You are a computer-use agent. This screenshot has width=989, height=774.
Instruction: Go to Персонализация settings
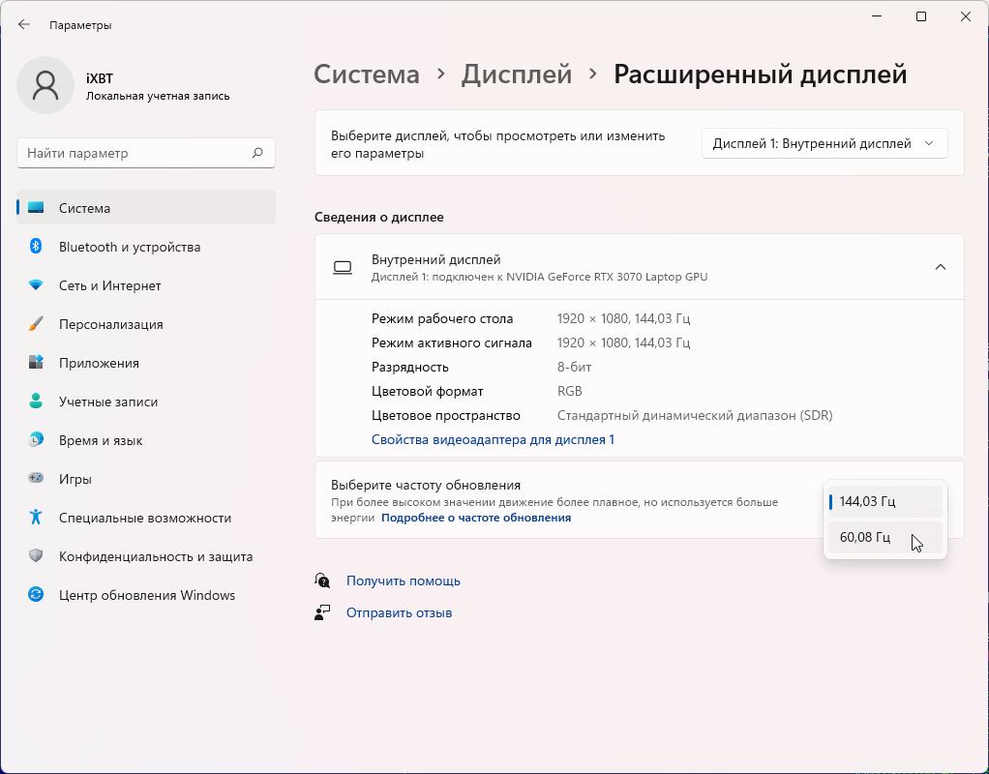coord(110,324)
